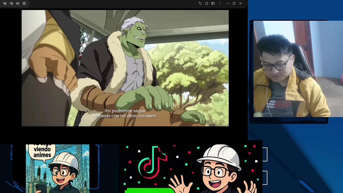Click the anime video frame with green orc
343x193 pixels.
pyautogui.click(x=125, y=68)
